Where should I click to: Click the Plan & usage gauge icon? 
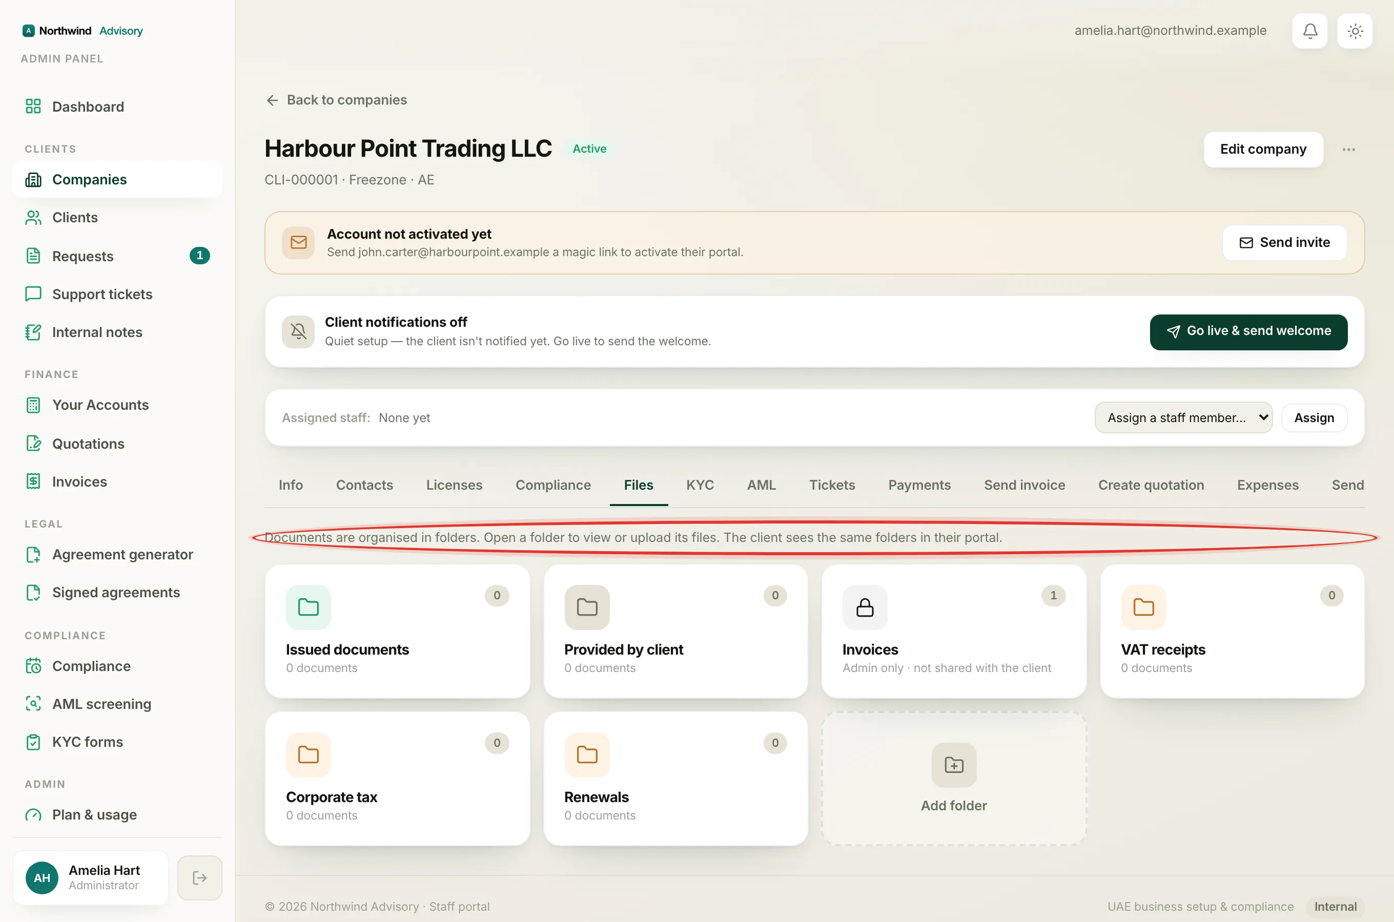33,815
